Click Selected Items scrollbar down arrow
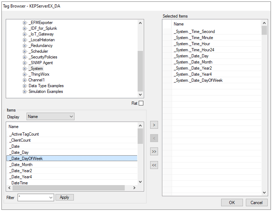 pyautogui.click(x=264, y=193)
